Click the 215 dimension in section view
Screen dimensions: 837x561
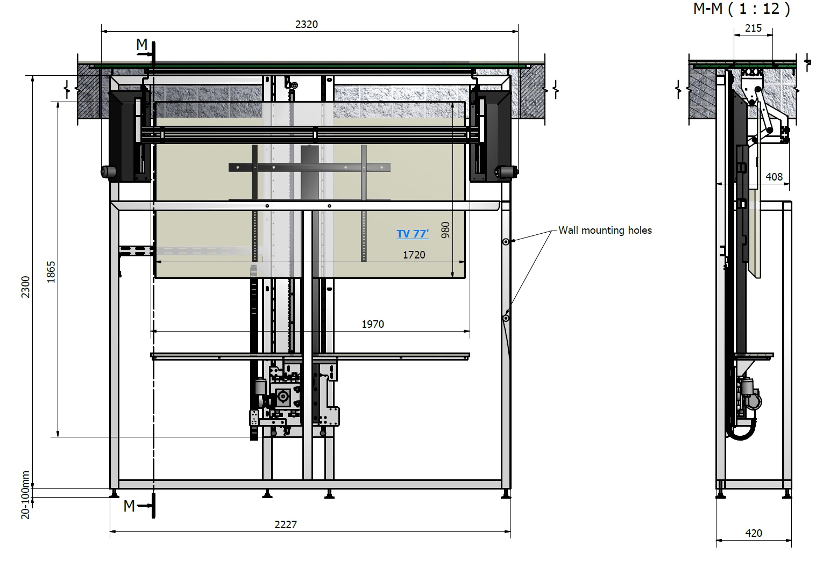[x=753, y=28]
